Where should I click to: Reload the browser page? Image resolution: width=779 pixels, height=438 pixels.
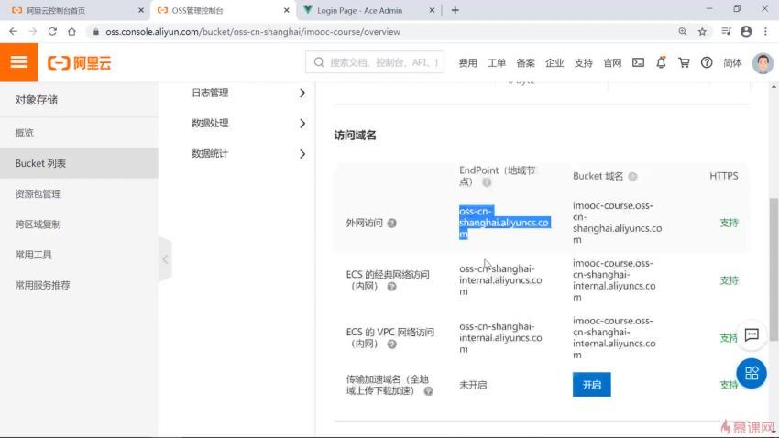click(x=52, y=31)
